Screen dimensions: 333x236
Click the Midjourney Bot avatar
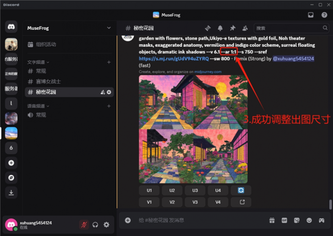coord(128,38)
